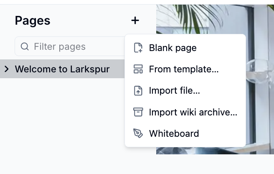This screenshot has width=274, height=174.
Task: Click the Whiteboard pen nib icon
Action: point(138,133)
